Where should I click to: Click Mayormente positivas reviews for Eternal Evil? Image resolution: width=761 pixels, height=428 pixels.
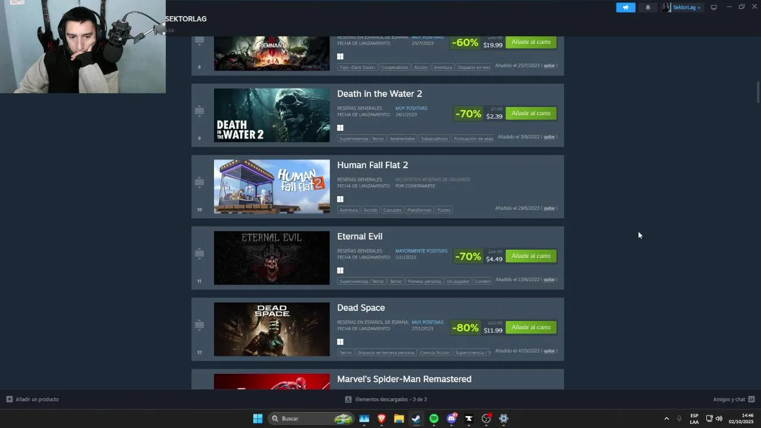[422, 251]
